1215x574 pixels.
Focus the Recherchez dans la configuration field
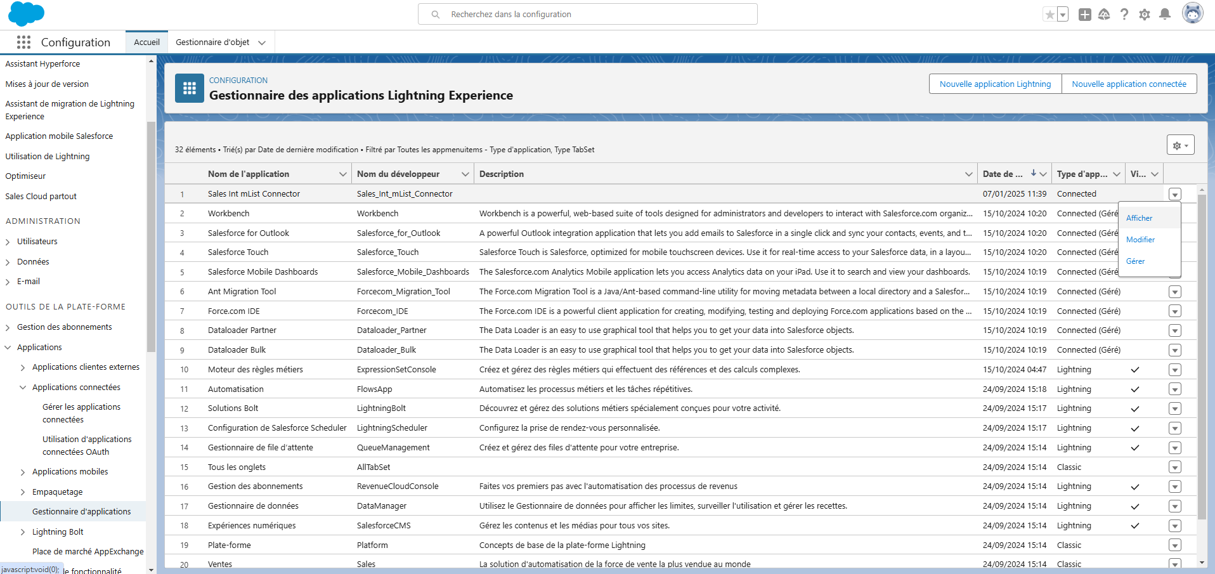point(588,14)
